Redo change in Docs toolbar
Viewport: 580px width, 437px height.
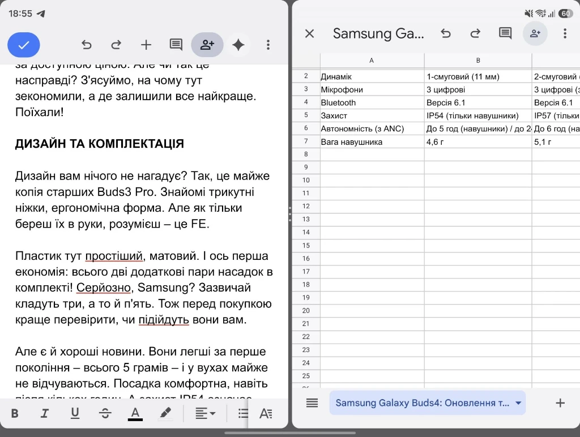point(116,45)
